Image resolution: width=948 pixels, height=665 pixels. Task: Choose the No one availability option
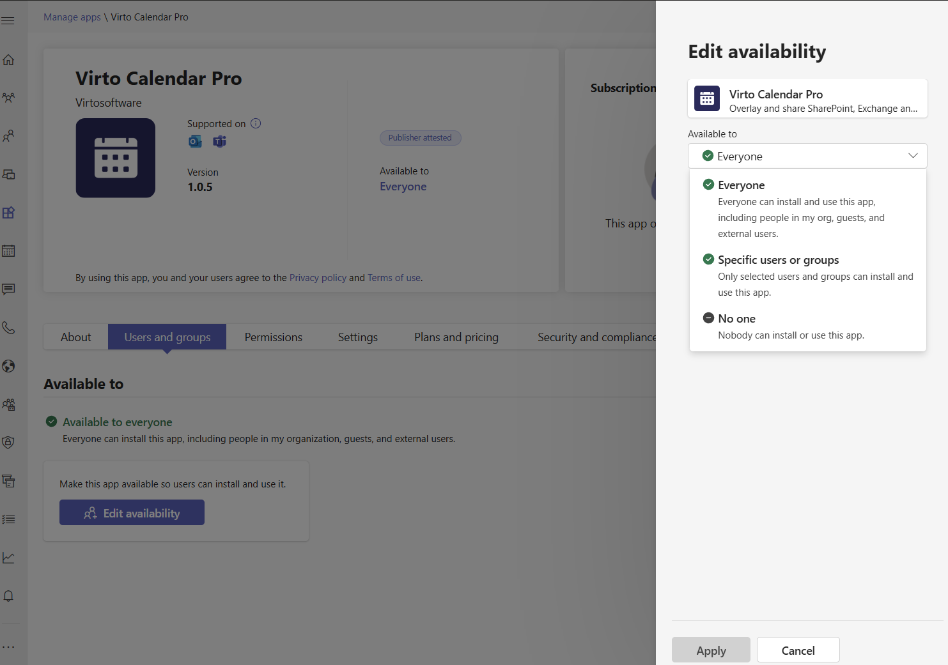tap(807, 326)
